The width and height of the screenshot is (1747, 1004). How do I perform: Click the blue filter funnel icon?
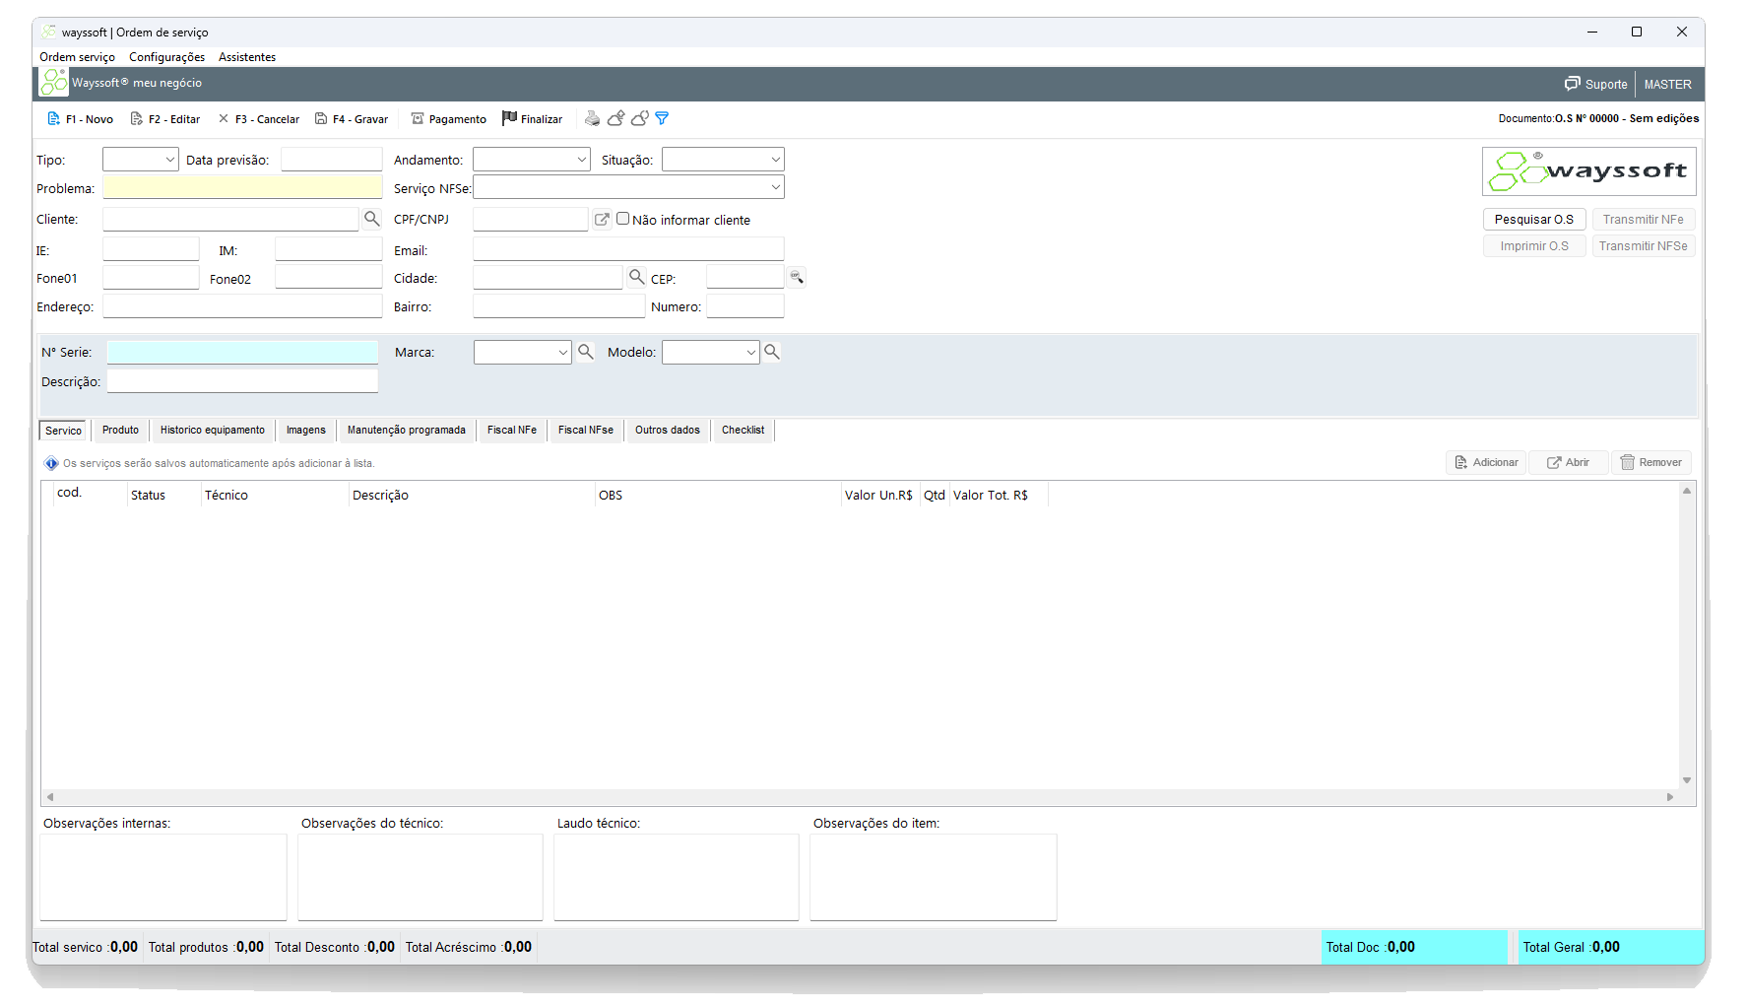click(x=663, y=118)
